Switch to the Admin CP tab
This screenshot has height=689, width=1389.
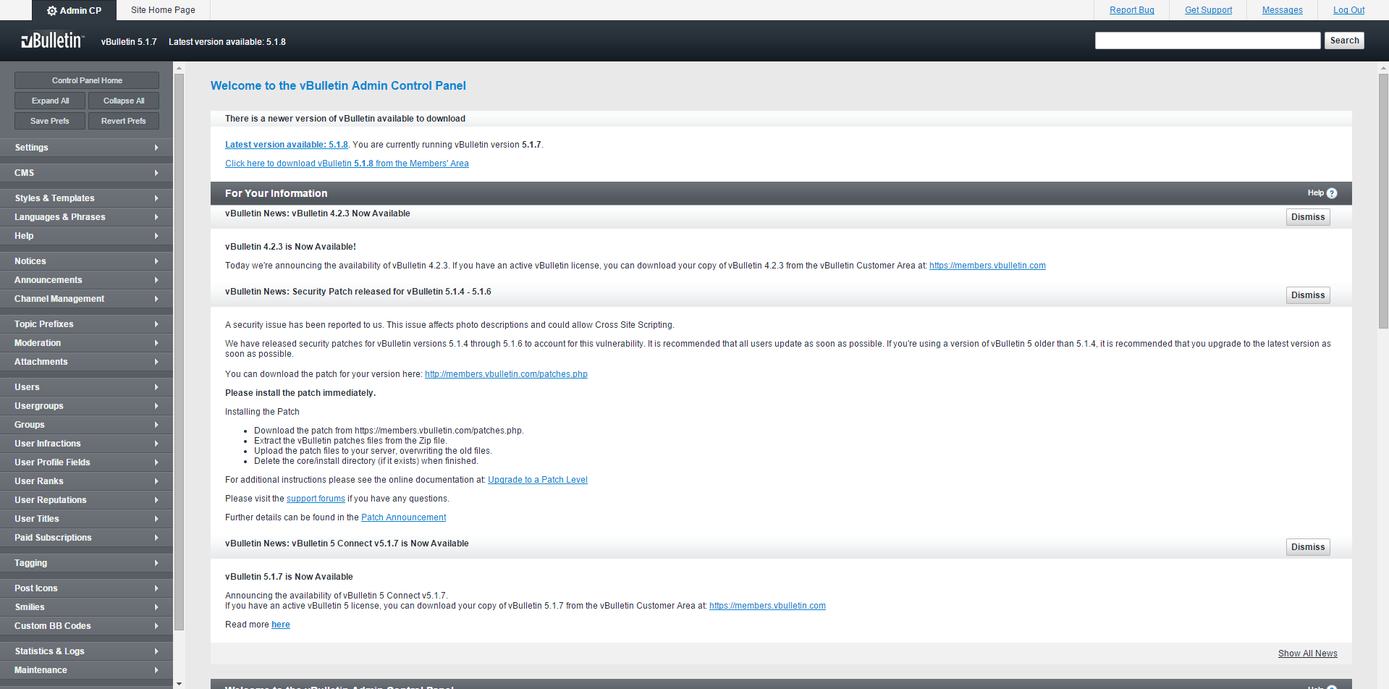tap(74, 10)
